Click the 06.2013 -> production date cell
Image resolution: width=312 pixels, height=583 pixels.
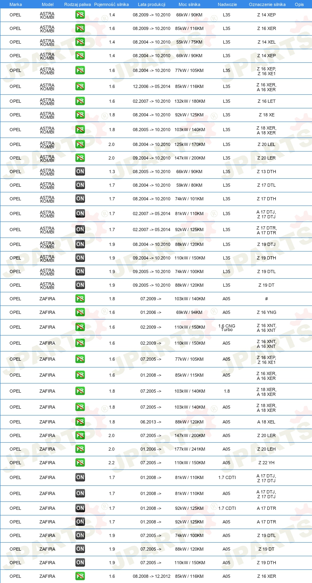click(x=151, y=422)
